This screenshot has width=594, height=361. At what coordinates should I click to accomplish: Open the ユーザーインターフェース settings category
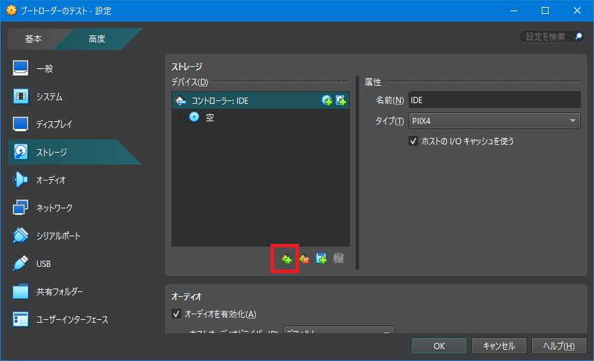[x=74, y=319]
